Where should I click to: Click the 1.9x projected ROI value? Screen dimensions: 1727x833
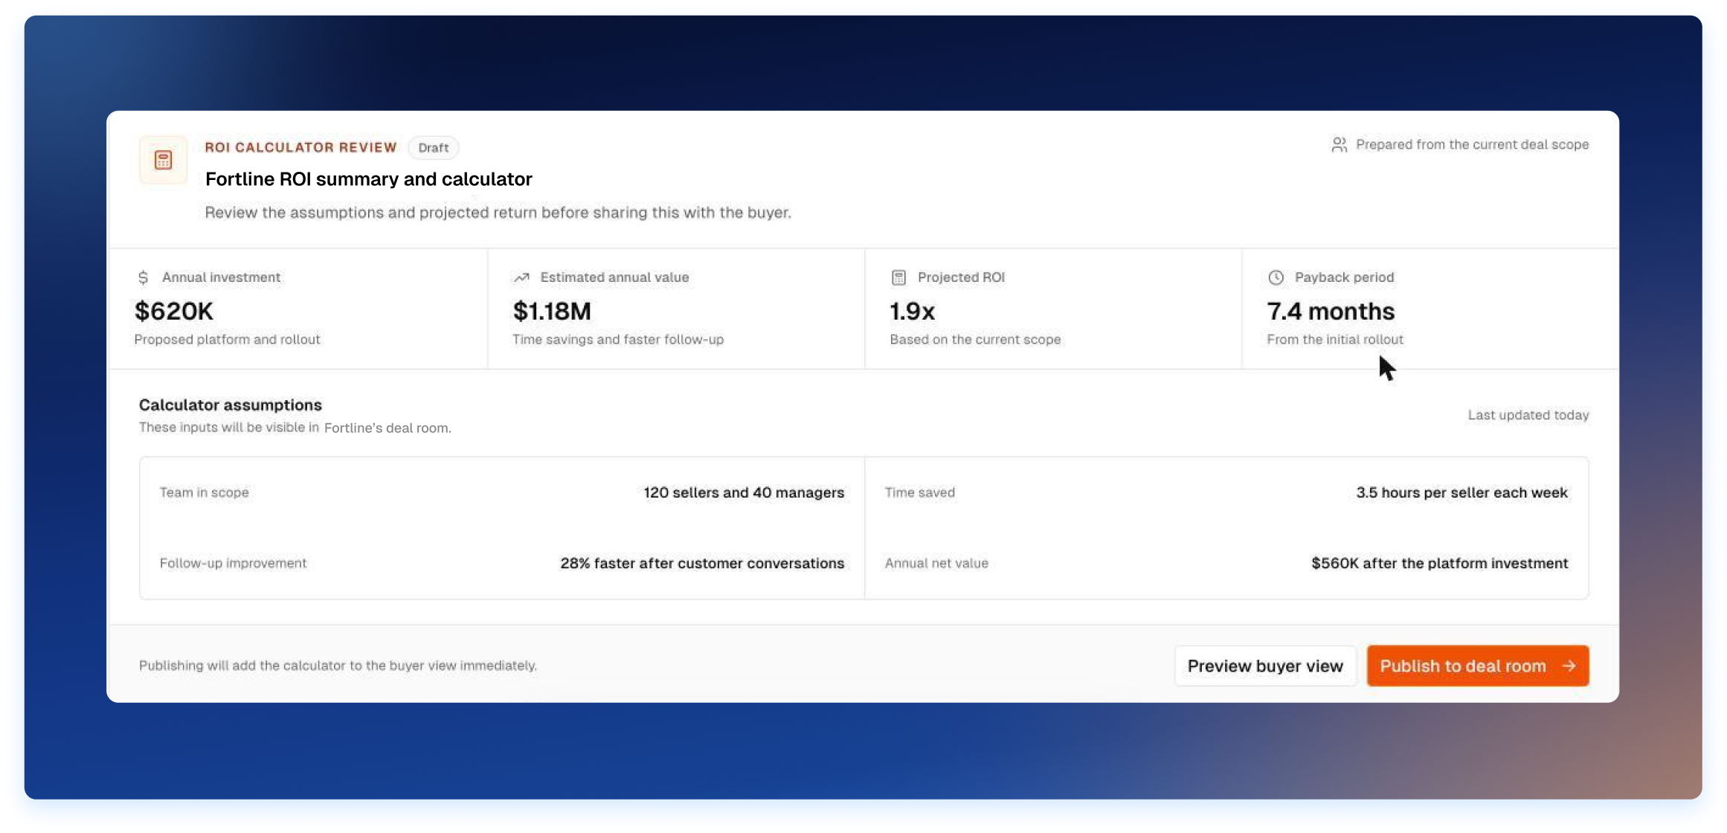pyautogui.click(x=912, y=311)
